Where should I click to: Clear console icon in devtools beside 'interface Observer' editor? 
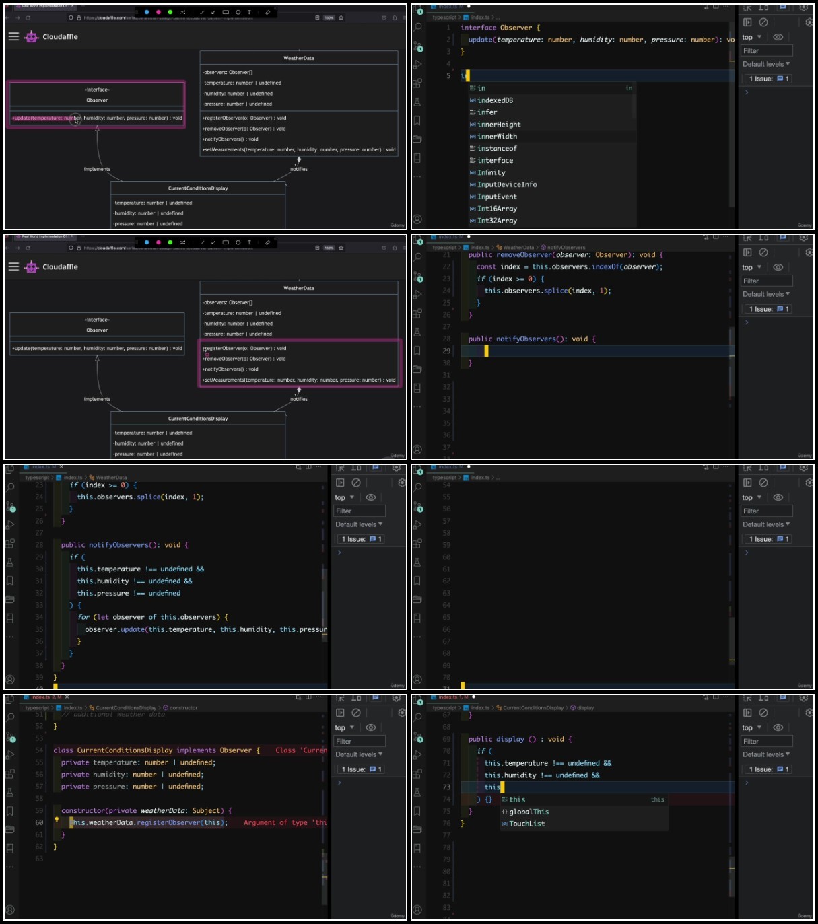[763, 22]
